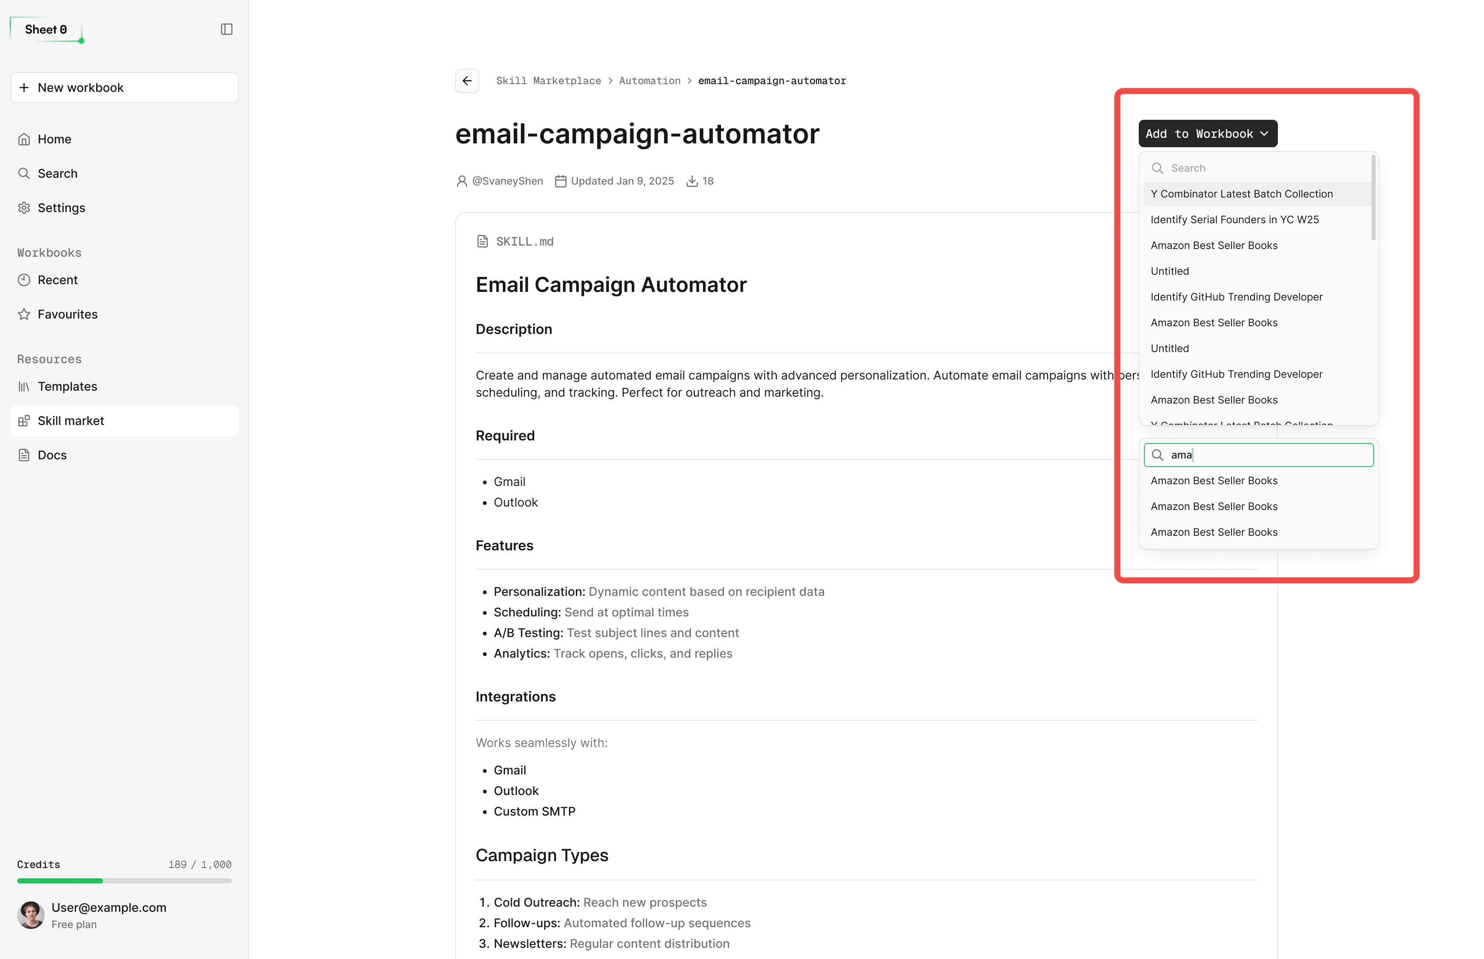
Task: Click the Recent clock icon
Action: [24, 279]
